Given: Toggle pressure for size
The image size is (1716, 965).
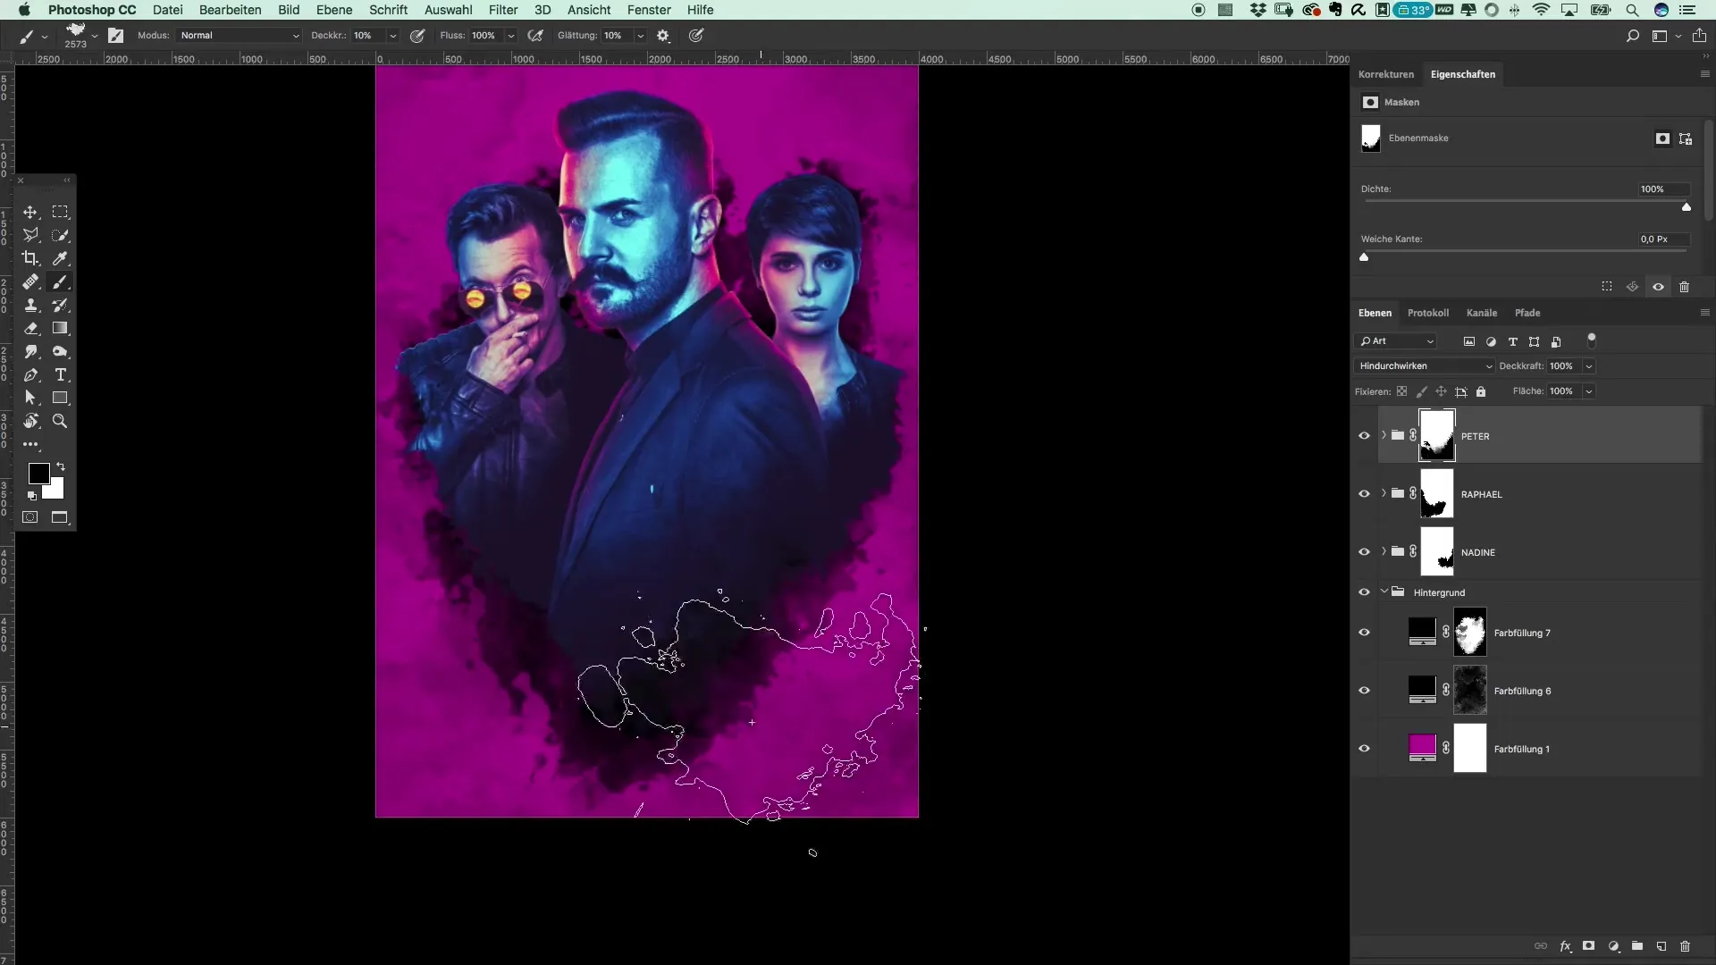Looking at the screenshot, I should point(696,36).
